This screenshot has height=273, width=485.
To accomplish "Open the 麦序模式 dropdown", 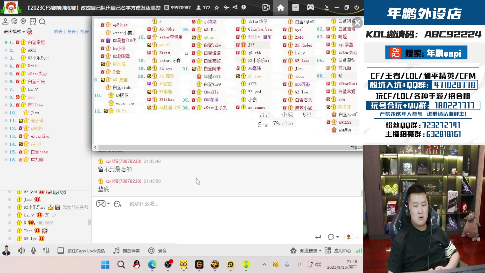I will coord(14,32).
